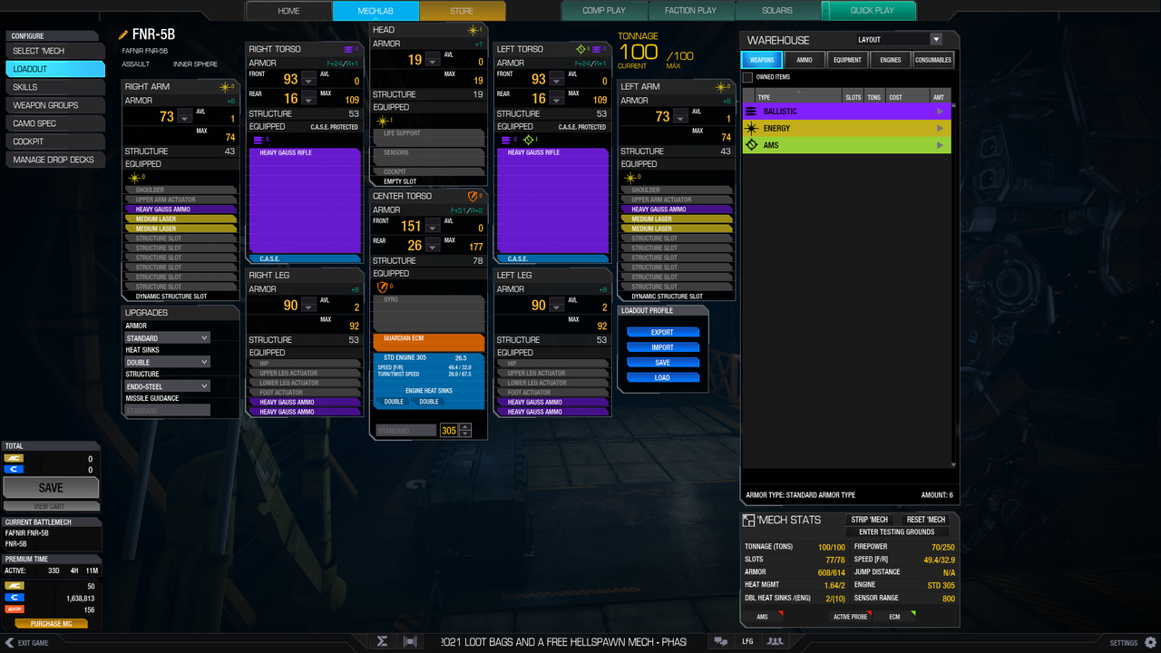Click the Reset 'Mech button
Screen dimensions: 1161x653
pyautogui.click(x=925, y=520)
